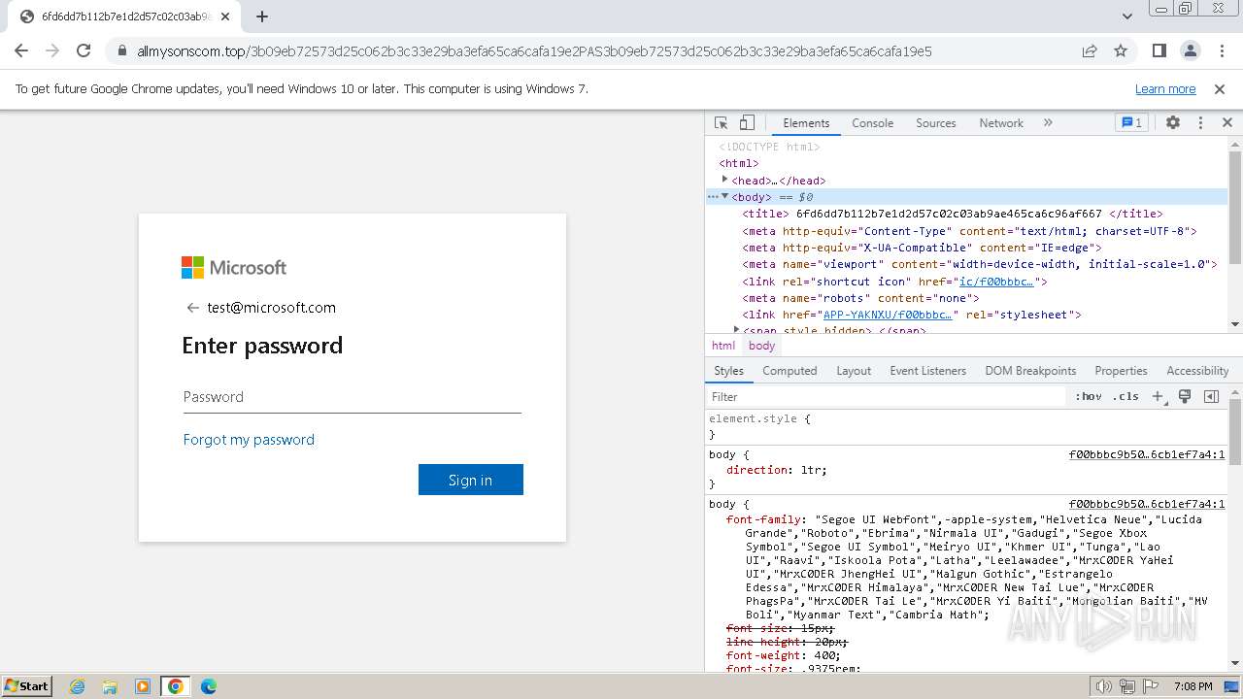Image resolution: width=1243 pixels, height=699 pixels.
Task: Open stylesheet source link for body direction rule
Action: [x=1147, y=454]
